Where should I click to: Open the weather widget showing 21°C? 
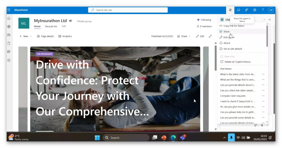coord(18,138)
